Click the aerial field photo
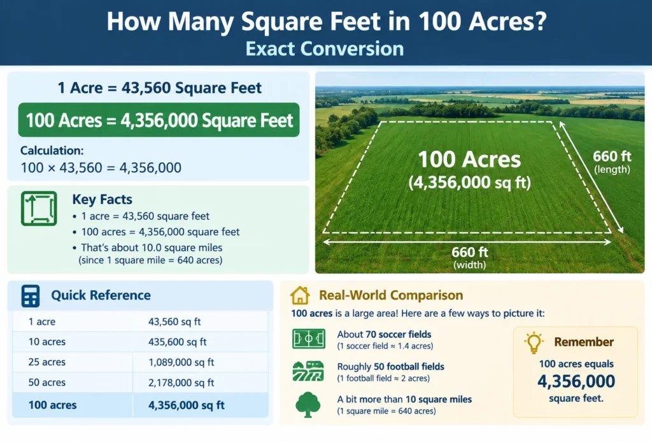The width and height of the screenshot is (652, 442). [x=480, y=172]
